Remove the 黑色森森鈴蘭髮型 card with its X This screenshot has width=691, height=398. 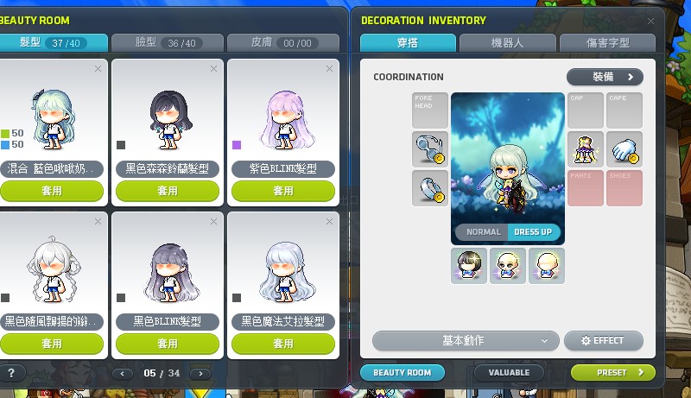click(213, 69)
